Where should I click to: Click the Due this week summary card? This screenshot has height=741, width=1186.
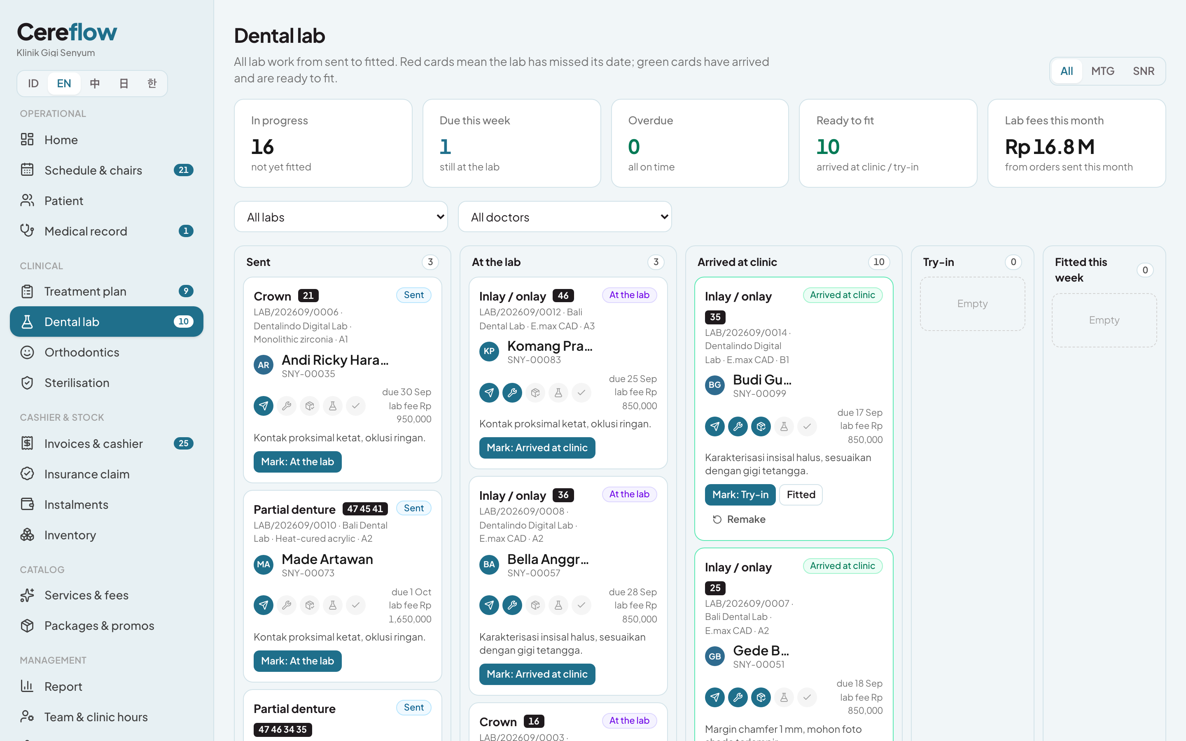tap(511, 143)
